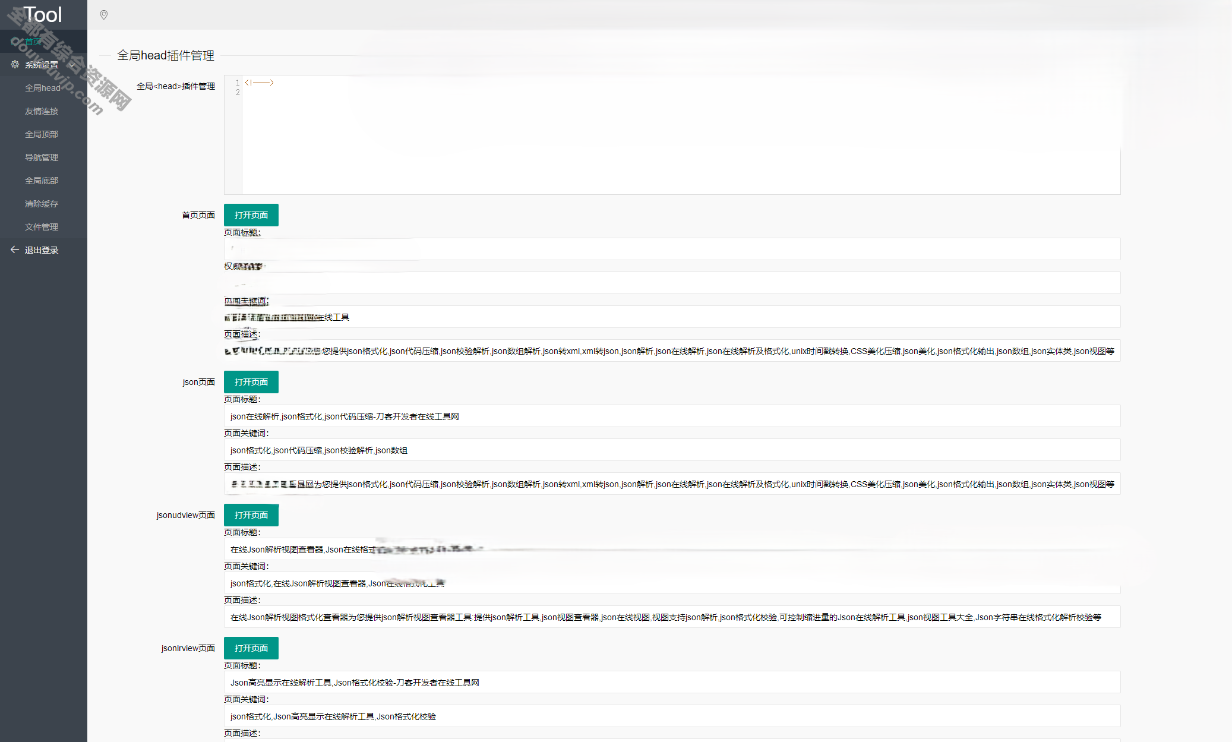Click the json页面 页面描述 input field

click(x=672, y=484)
